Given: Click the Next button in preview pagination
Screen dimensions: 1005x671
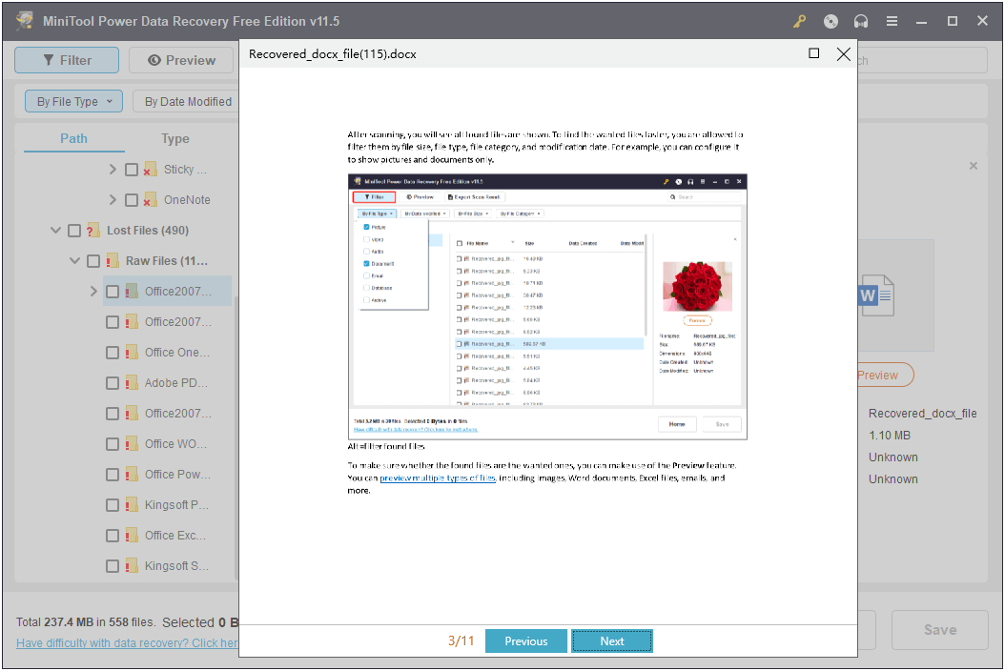Looking at the screenshot, I should [611, 640].
